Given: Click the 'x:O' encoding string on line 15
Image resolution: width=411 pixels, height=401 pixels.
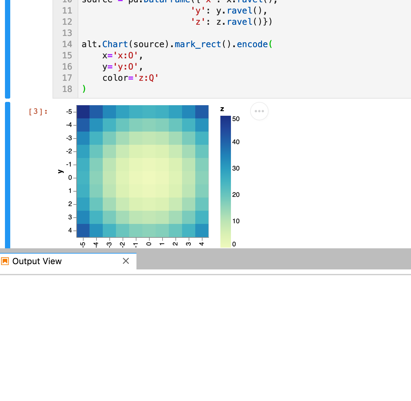Looking at the screenshot, I should [126, 55].
